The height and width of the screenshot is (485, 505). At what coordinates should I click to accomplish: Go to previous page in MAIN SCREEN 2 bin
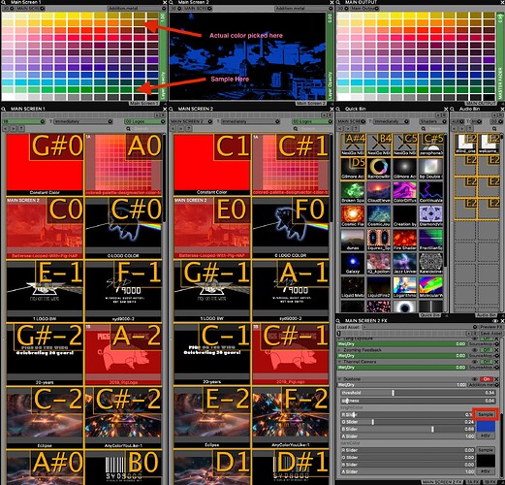[173, 129]
